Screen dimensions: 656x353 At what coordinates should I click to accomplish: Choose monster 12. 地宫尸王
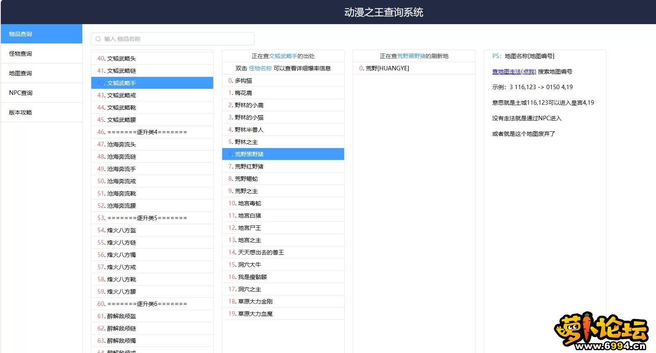[283, 228]
